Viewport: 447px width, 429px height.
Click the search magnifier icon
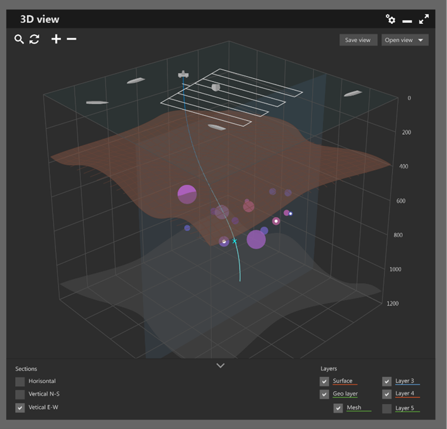tap(19, 39)
